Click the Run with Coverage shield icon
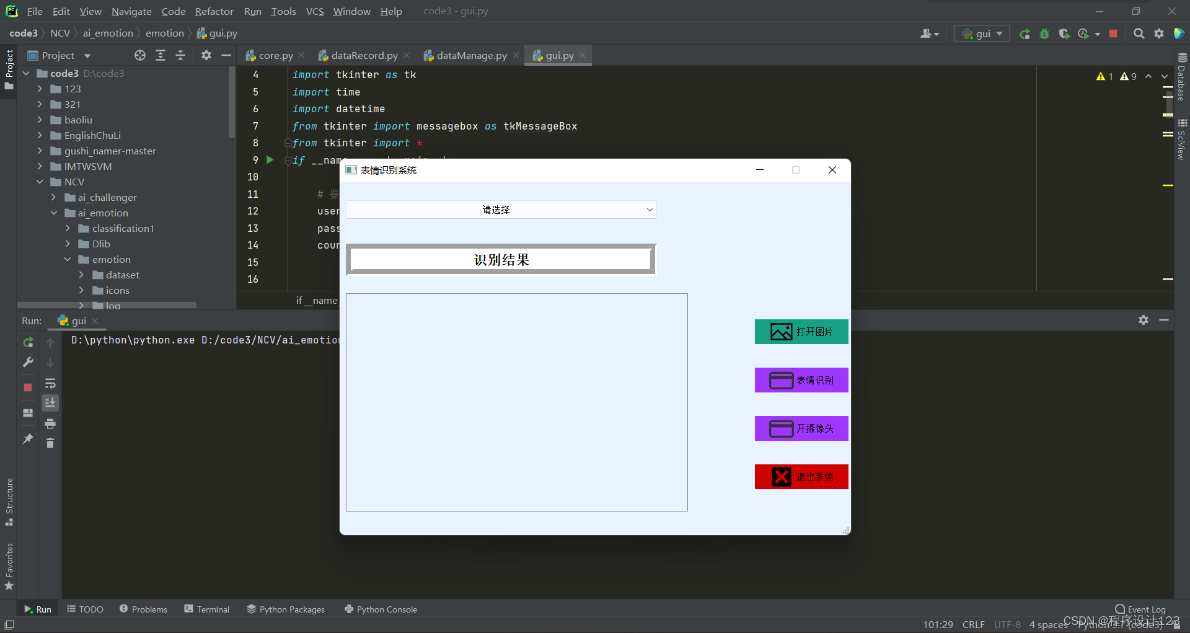Viewport: 1190px width, 633px height. tap(1064, 34)
